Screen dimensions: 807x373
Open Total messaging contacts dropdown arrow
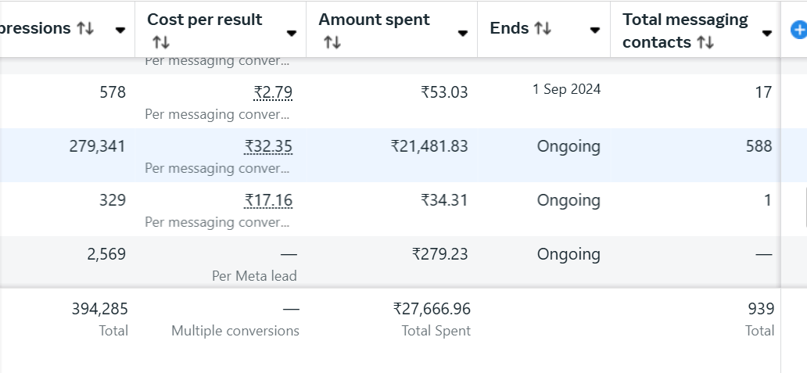coord(767,33)
